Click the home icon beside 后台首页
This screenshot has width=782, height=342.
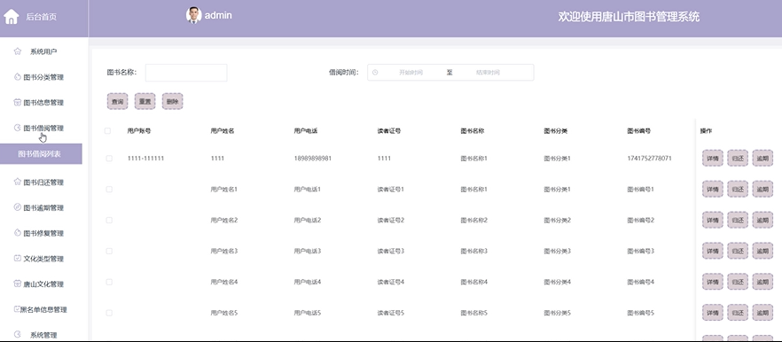pyautogui.click(x=11, y=17)
